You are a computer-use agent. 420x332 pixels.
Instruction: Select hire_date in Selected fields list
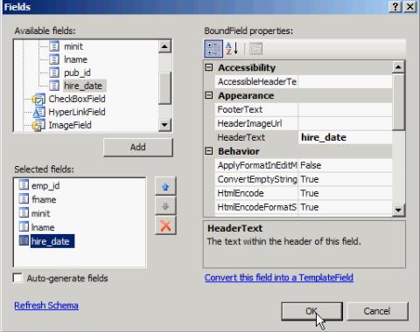(x=52, y=241)
